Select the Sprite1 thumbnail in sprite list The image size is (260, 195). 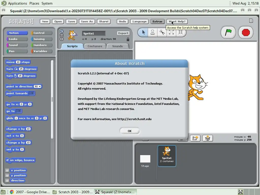167,156
